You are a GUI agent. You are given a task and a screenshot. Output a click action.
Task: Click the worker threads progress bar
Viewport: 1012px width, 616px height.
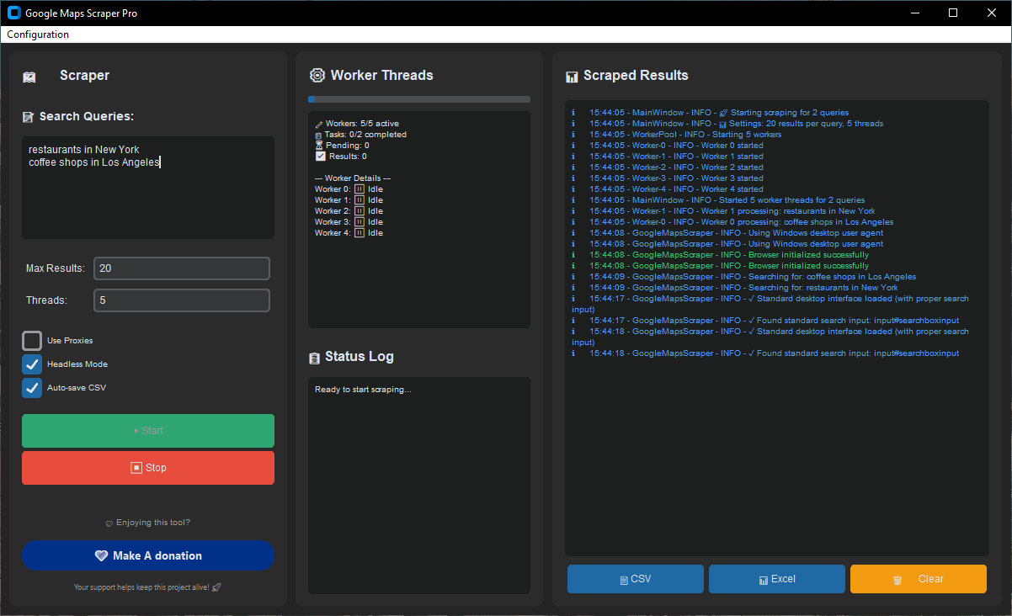[x=418, y=99]
